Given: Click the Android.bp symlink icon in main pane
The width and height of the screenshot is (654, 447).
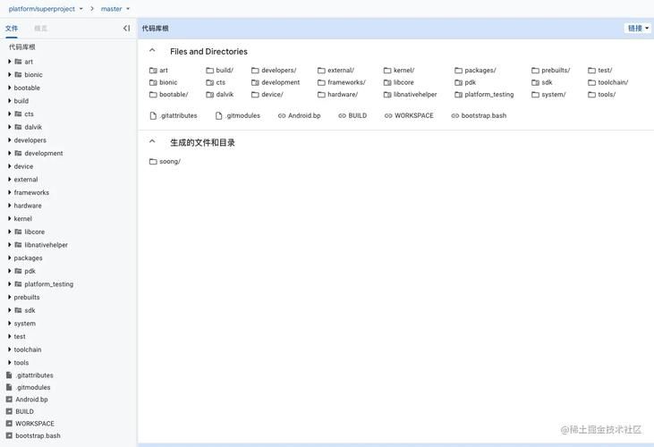Looking at the screenshot, I should [282, 116].
